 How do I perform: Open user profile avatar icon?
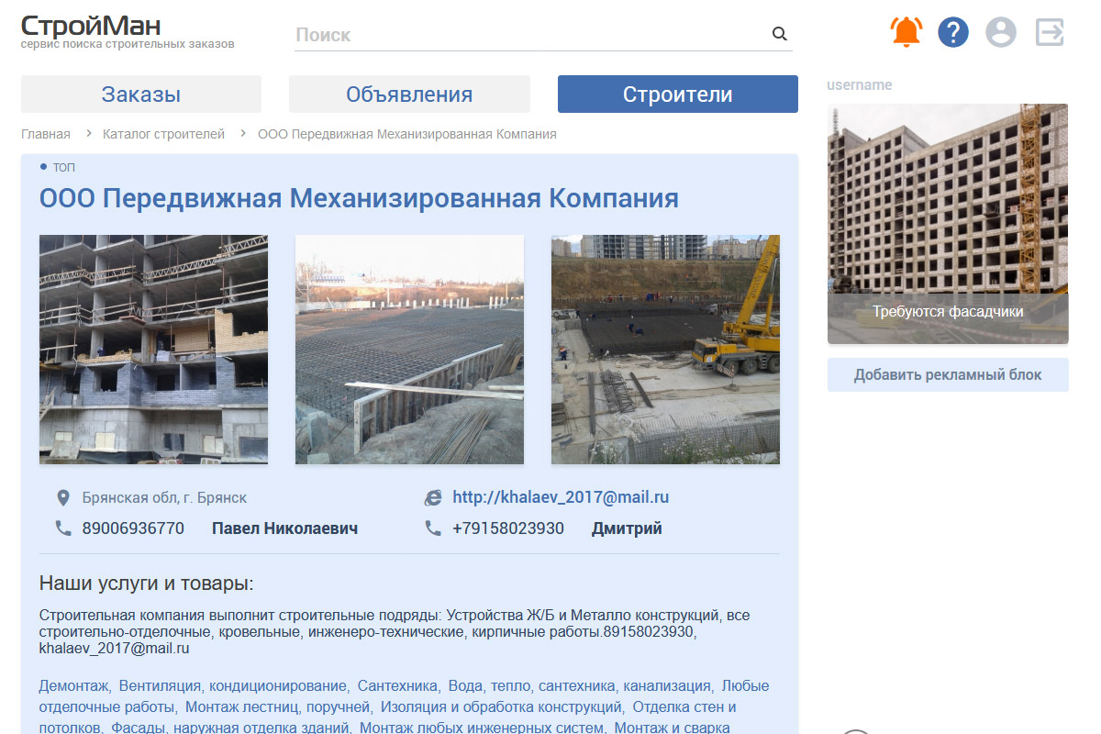pos(1001,33)
